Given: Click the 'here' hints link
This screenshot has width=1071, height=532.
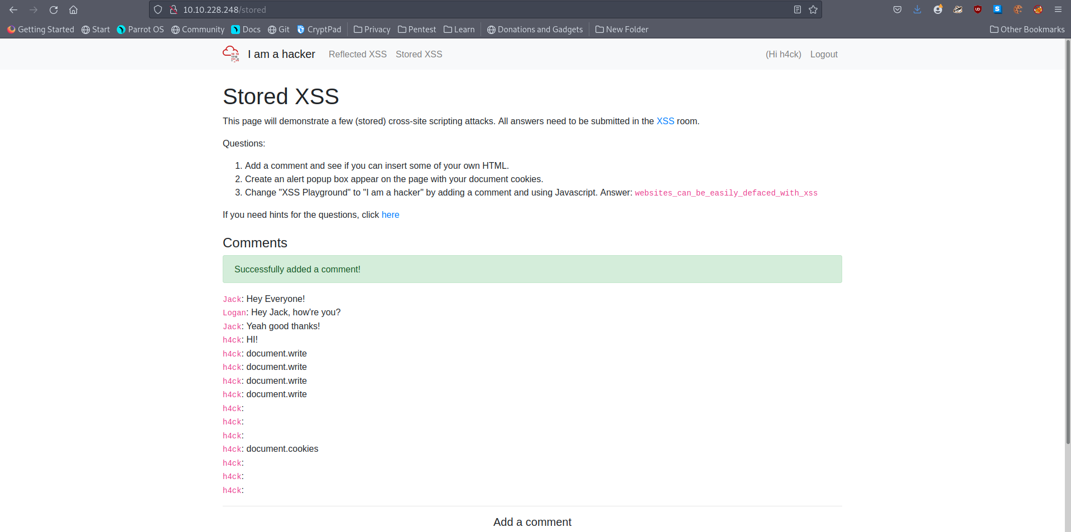Looking at the screenshot, I should click(x=390, y=214).
